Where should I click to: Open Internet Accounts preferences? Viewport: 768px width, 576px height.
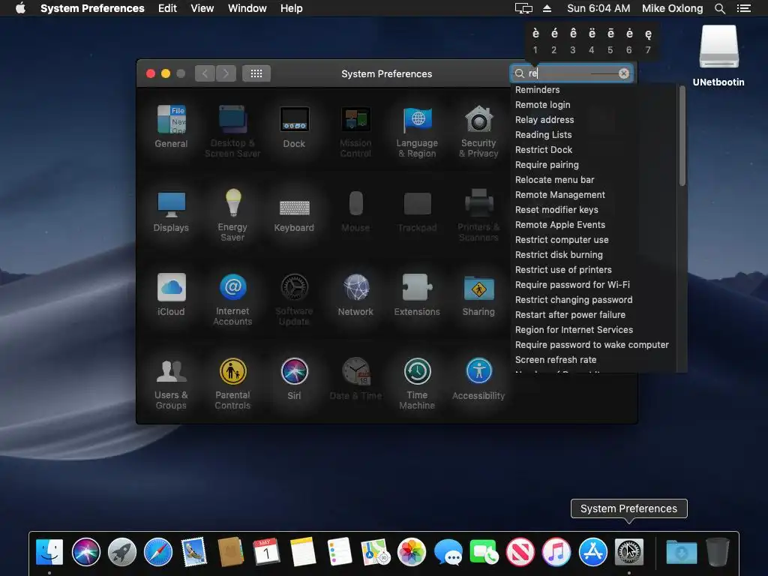tap(232, 298)
